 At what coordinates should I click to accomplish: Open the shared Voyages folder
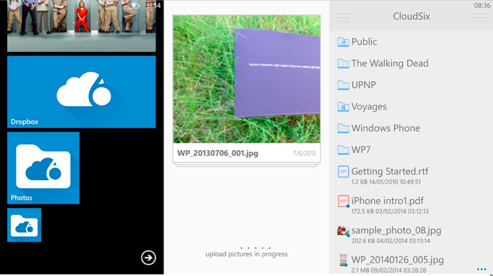411,107
